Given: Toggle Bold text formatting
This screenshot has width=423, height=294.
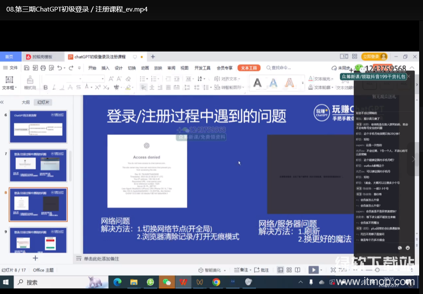Looking at the screenshot, I should click(x=46, y=88).
